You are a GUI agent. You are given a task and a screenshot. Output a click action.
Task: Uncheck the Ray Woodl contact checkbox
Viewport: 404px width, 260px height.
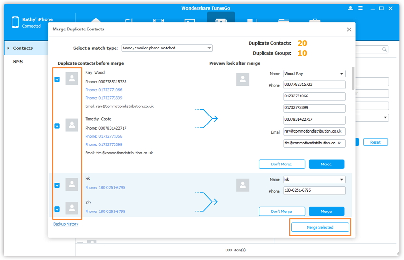[57, 79]
